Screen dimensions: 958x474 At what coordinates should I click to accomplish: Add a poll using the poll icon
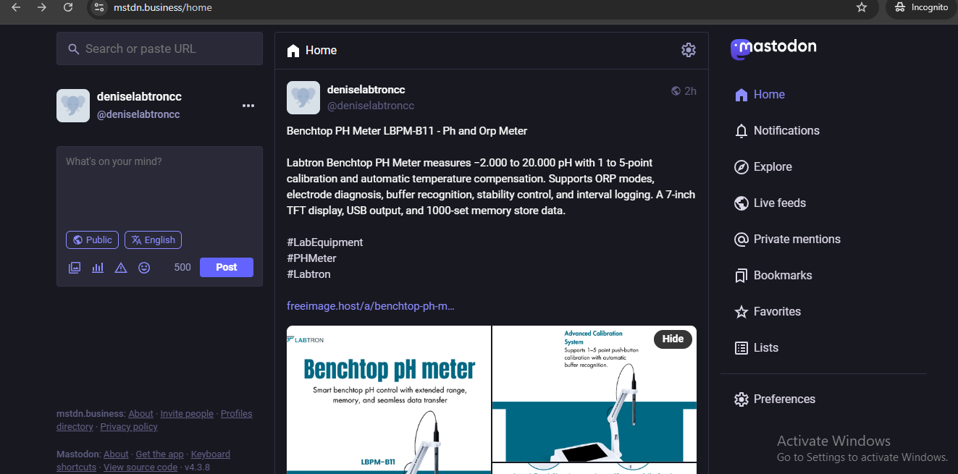click(x=98, y=268)
